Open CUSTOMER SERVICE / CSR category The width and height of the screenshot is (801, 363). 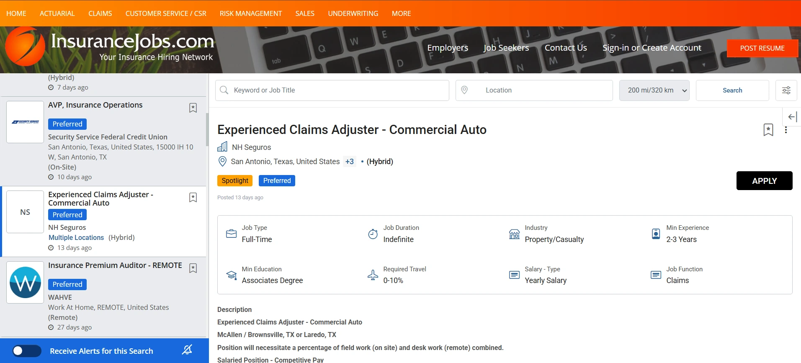click(166, 13)
